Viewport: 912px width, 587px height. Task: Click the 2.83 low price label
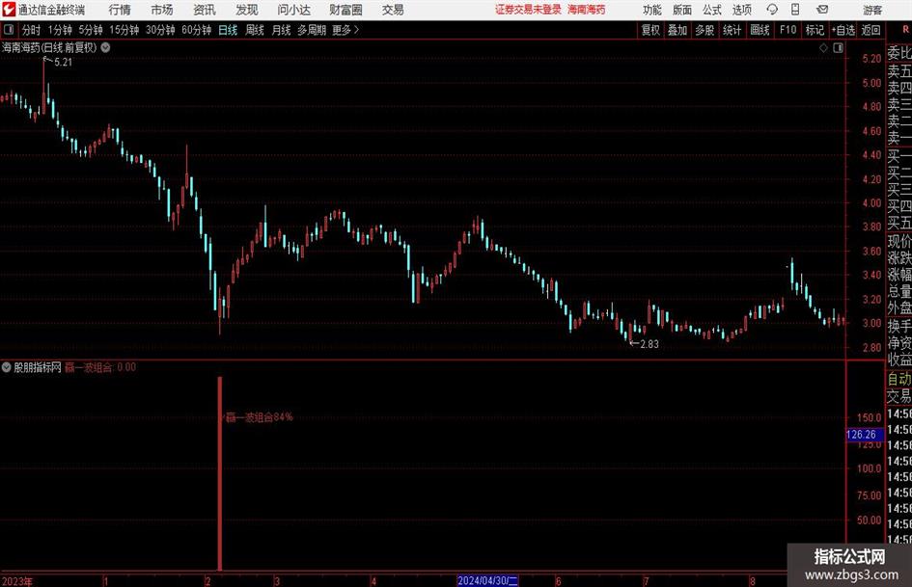tap(649, 344)
